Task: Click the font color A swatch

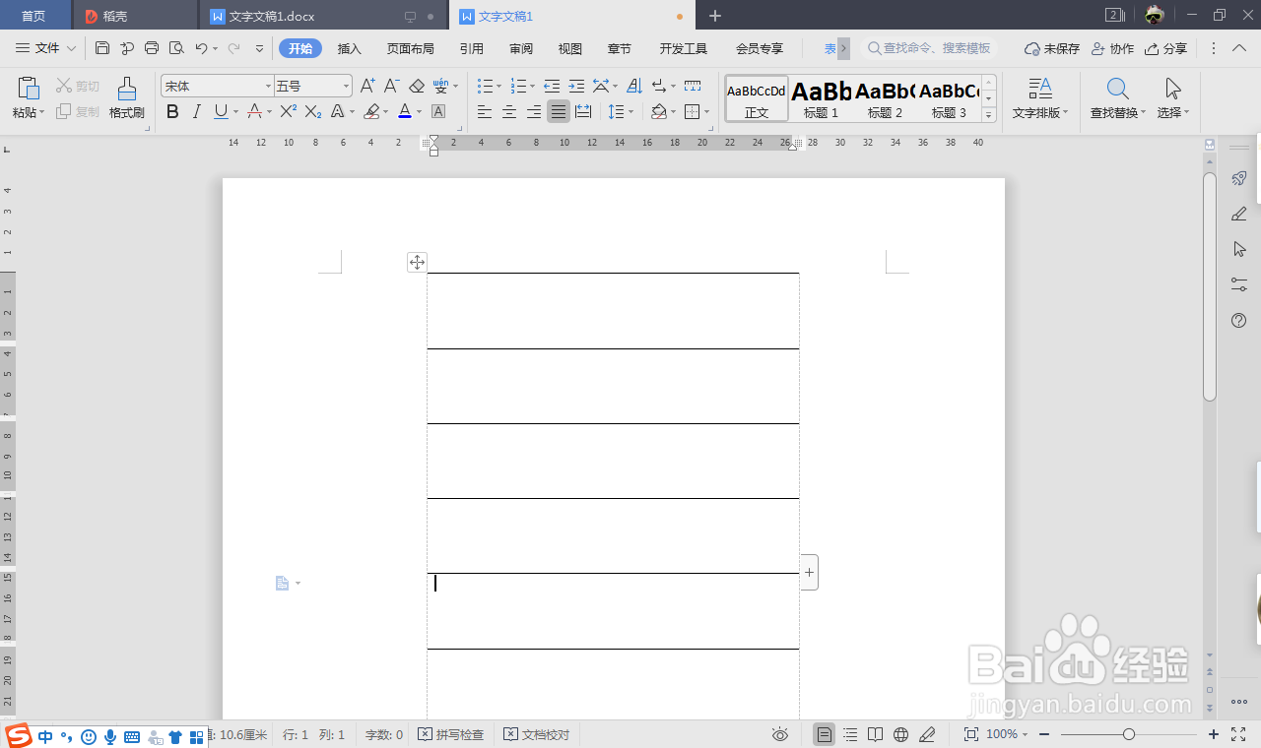Action: (404, 111)
